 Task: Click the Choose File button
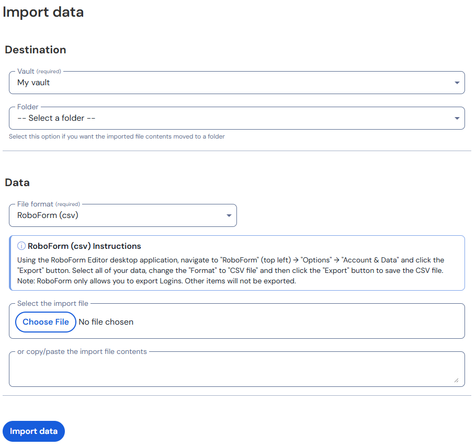[46, 322]
